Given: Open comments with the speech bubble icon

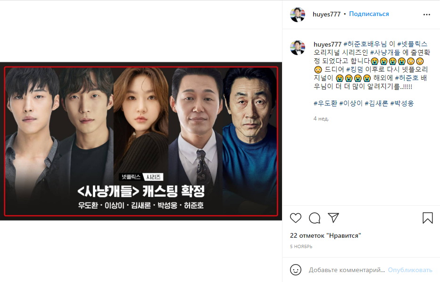Looking at the screenshot, I should [x=315, y=218].
